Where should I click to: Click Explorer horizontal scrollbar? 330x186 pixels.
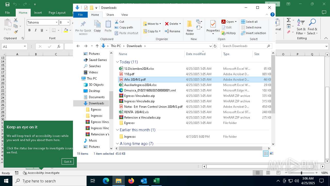click(x=191, y=149)
